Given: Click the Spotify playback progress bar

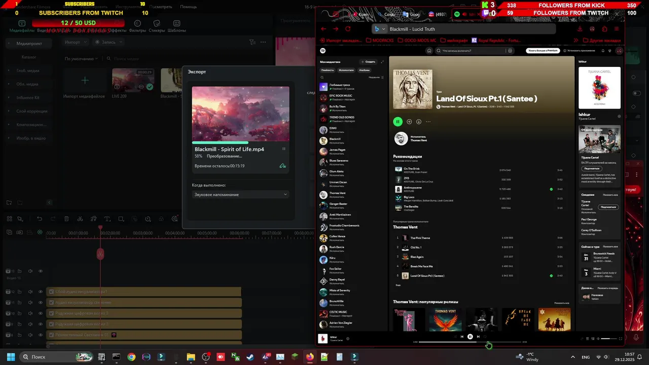Looking at the screenshot, I should 470,342.
